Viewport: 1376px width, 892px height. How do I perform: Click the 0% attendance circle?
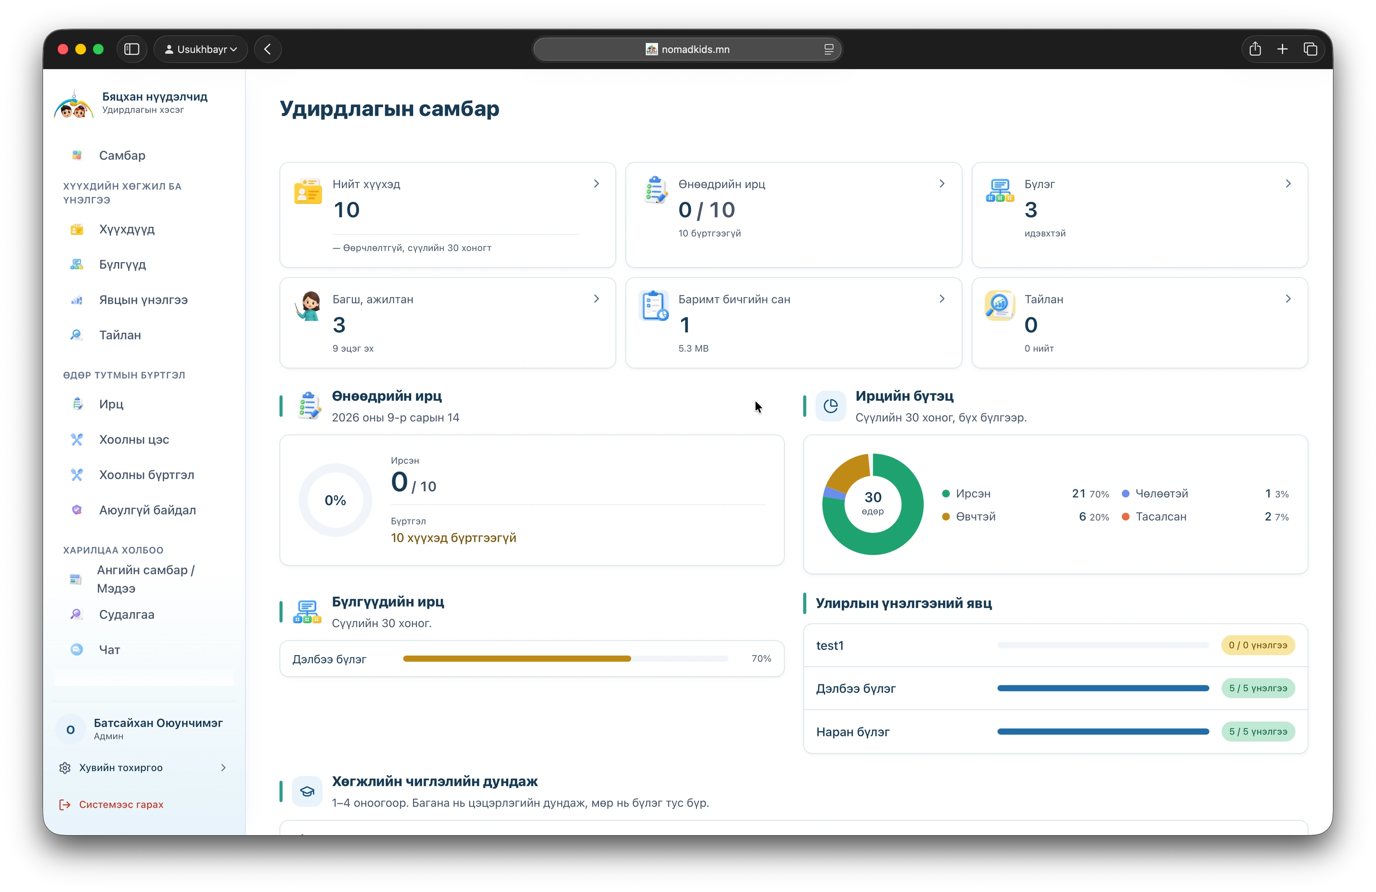pos(335,500)
